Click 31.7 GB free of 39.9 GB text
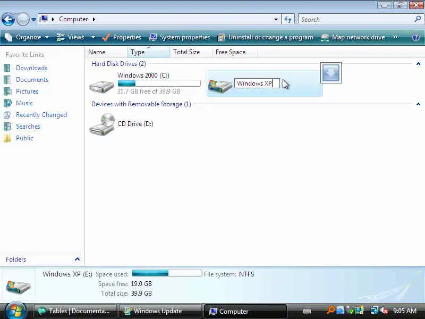The image size is (425, 319). 149,91
